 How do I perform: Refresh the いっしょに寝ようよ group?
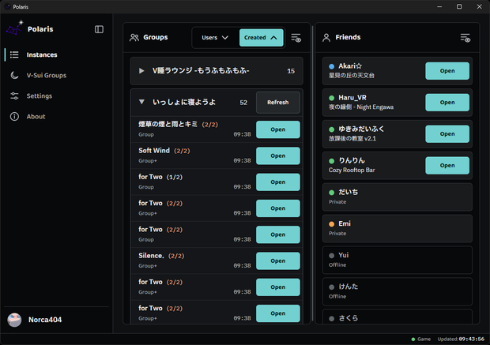click(x=278, y=103)
